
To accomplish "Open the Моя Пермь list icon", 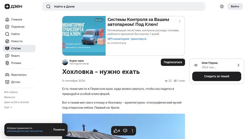I will tap(196, 65).
